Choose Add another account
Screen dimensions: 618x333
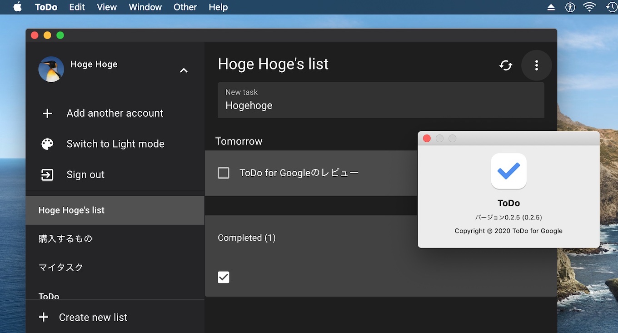[115, 113]
